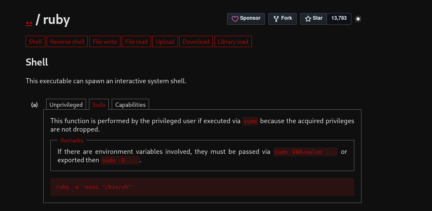Click the Shell section heading

pyautogui.click(x=37, y=62)
